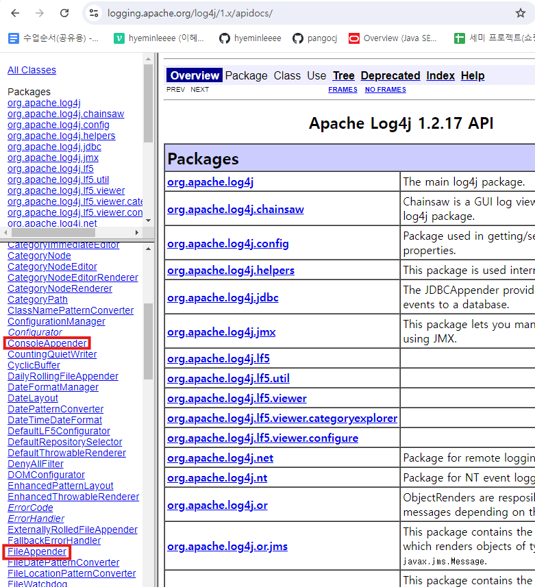Open the ConsoleAppender class
This screenshot has width=535, height=587.
(x=47, y=343)
